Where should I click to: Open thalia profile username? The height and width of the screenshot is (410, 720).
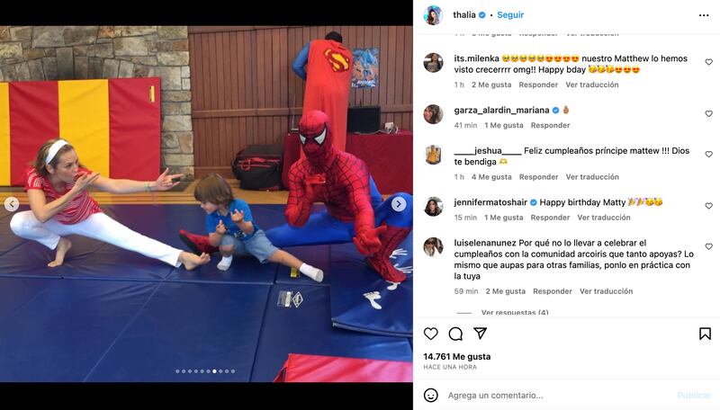[x=464, y=14]
